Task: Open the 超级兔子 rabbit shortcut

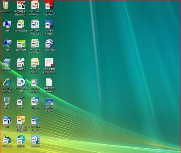Action: [x=21, y=63]
